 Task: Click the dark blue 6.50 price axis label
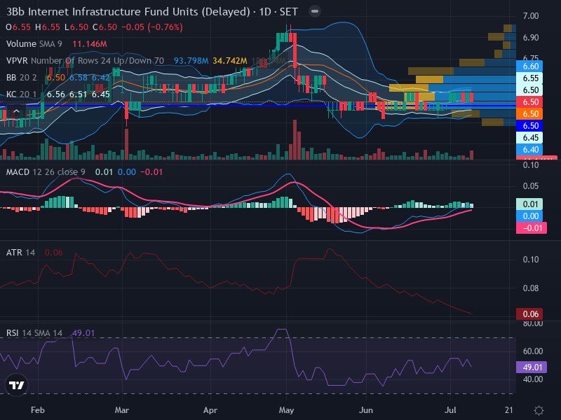point(529,126)
